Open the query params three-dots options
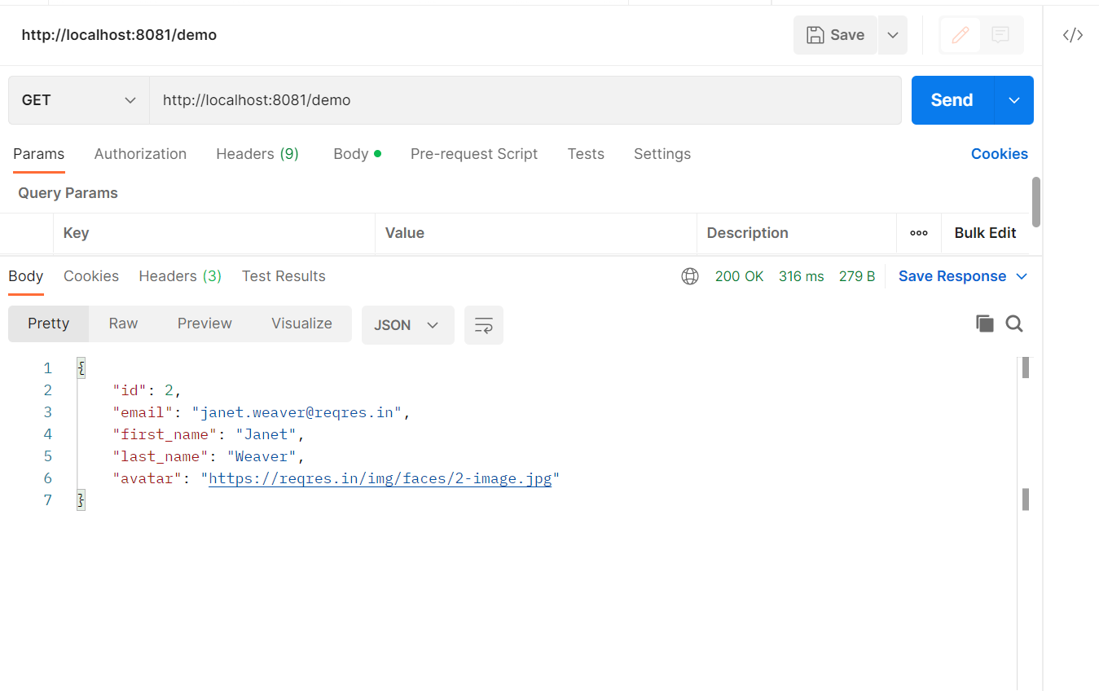Viewport: 1099px width, 691px height. click(x=919, y=233)
